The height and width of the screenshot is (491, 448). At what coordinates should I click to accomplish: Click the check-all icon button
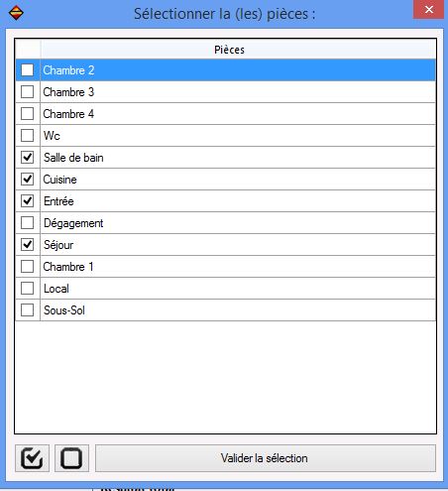pos(32,458)
